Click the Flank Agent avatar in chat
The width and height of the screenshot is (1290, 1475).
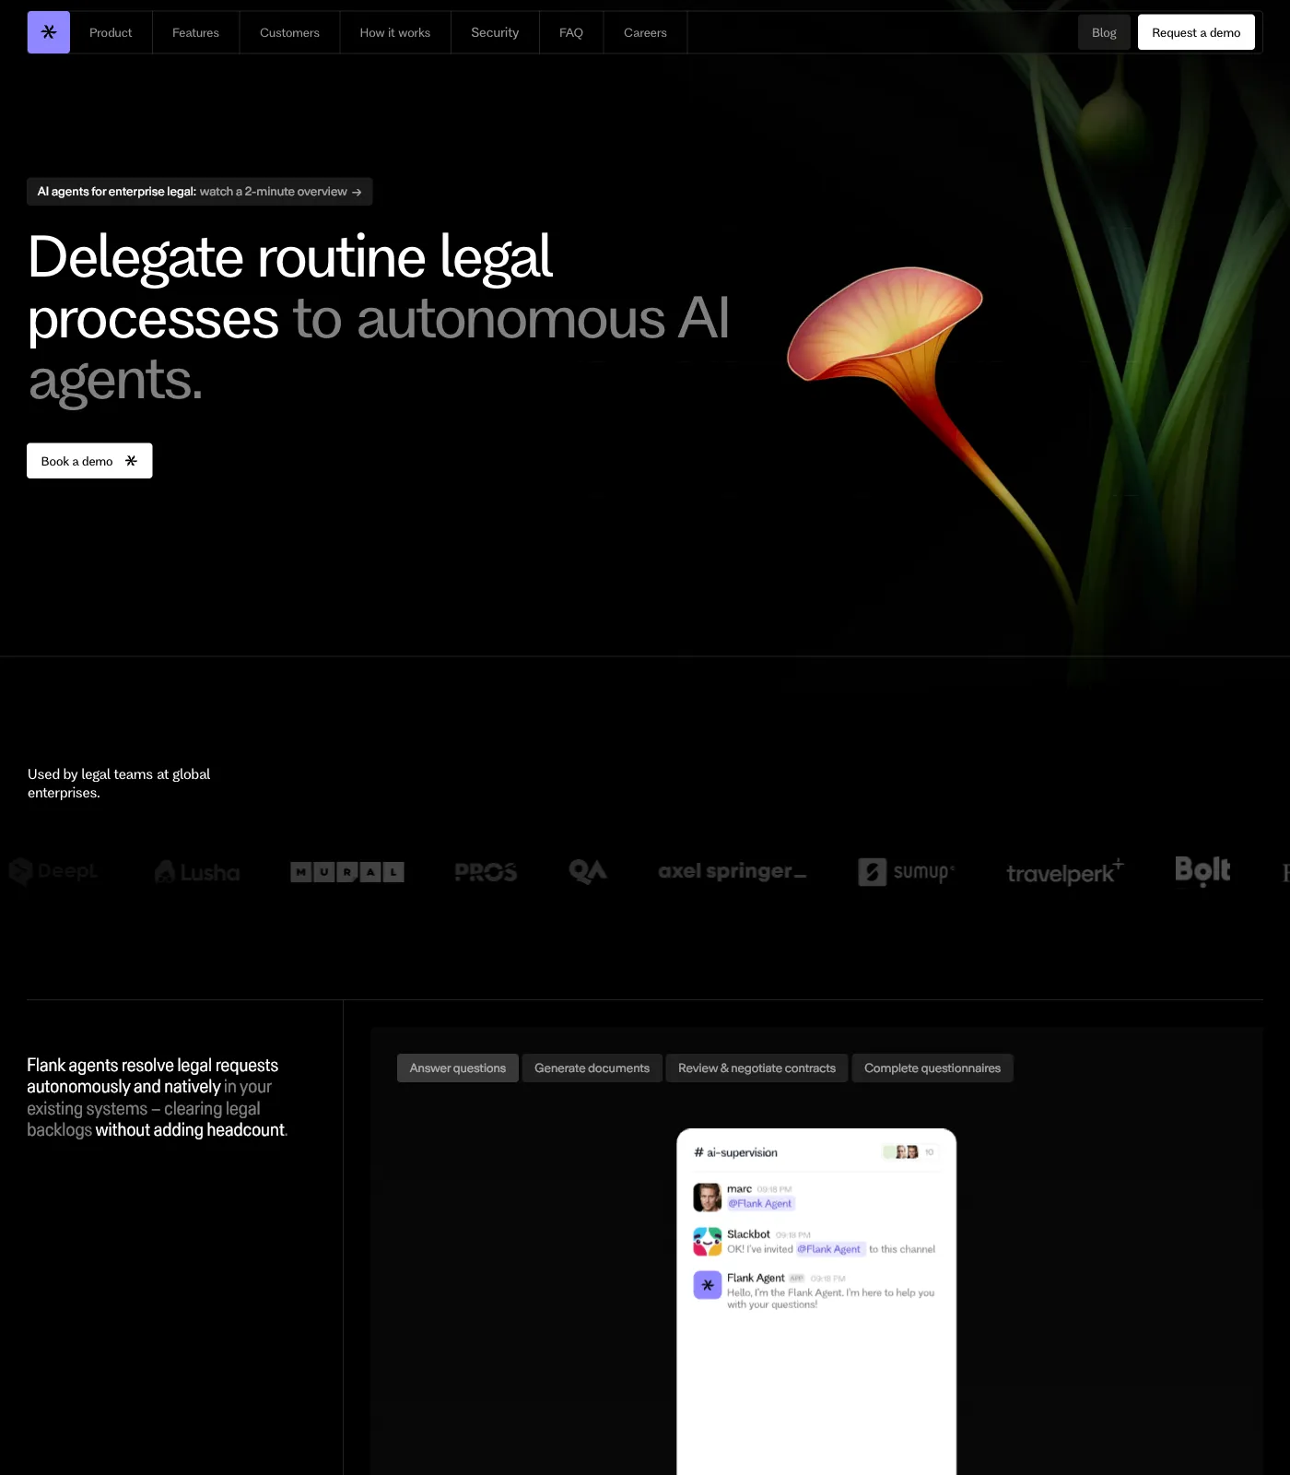(x=707, y=1284)
